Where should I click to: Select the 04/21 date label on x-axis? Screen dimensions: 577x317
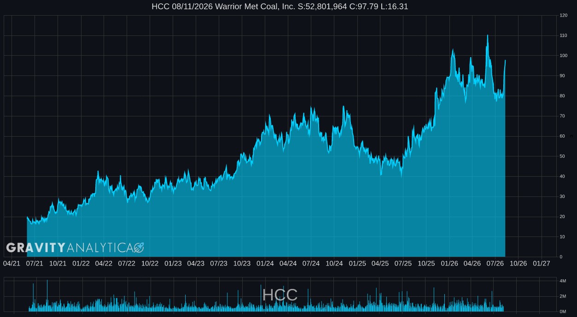12,264
